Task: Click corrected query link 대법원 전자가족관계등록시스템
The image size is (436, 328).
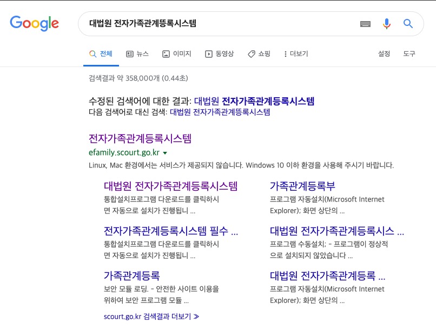Action: tap(254, 101)
